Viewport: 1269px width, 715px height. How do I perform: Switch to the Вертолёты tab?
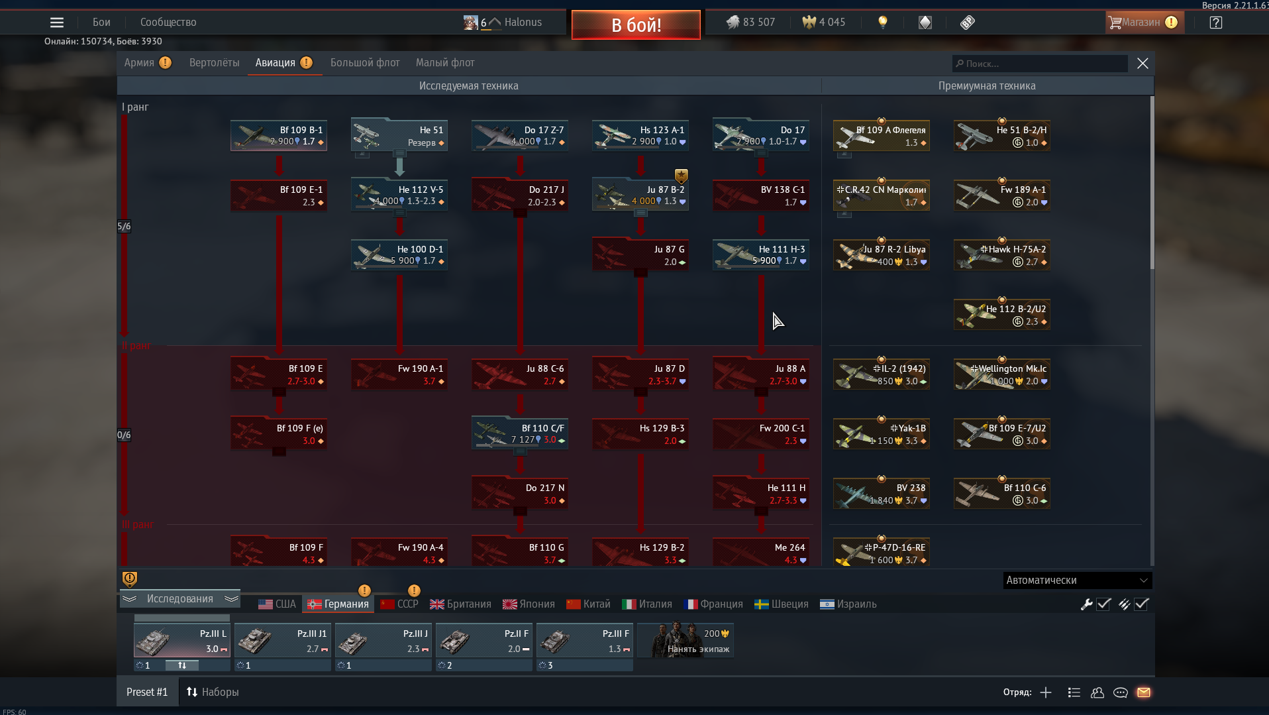pos(215,63)
